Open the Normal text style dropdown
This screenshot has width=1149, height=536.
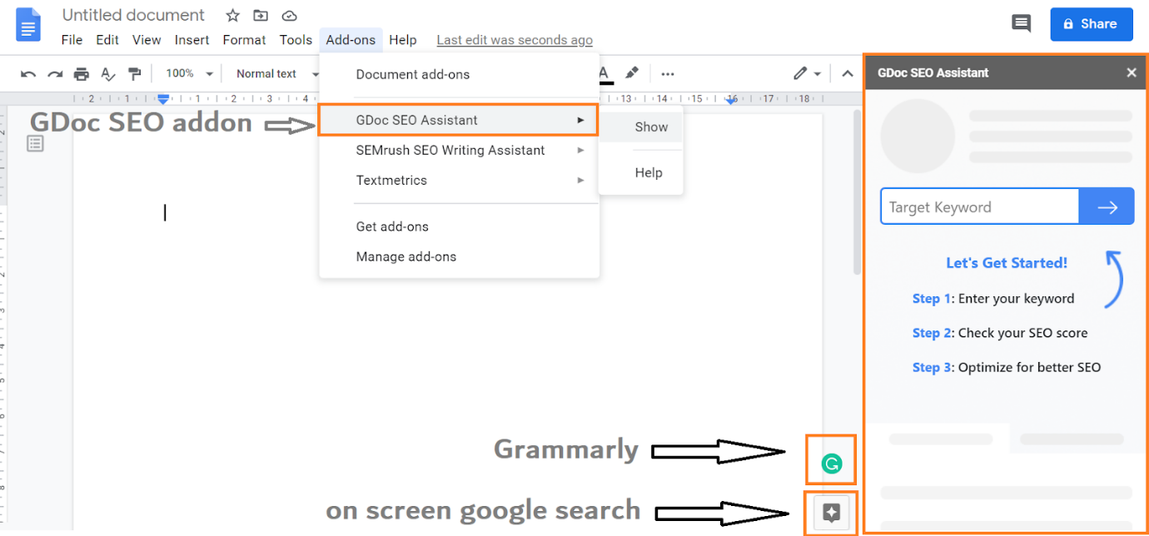(277, 73)
